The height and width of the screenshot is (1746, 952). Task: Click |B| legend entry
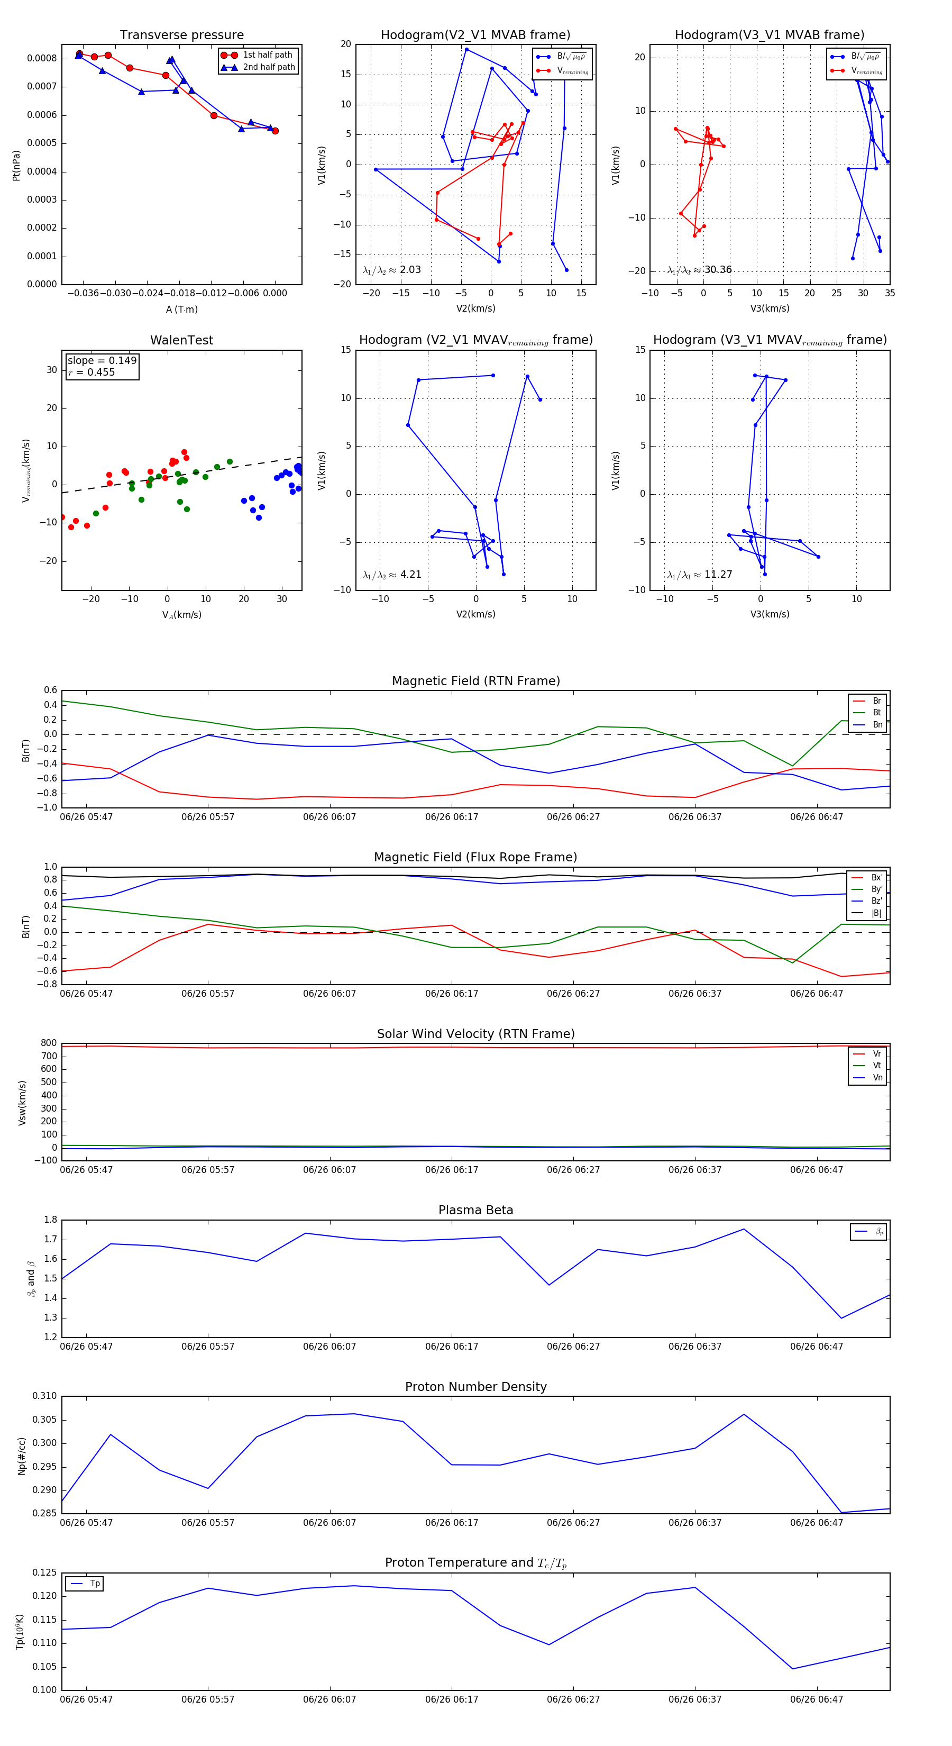point(868,913)
